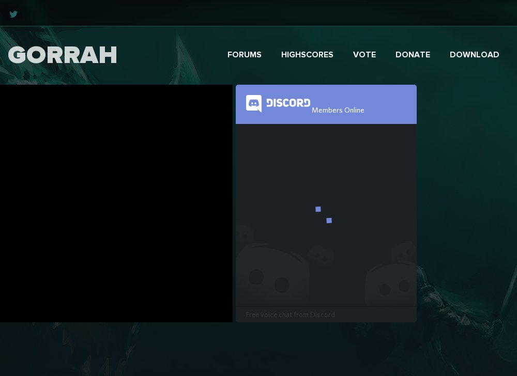Open the DONATE menu item
Image resolution: width=517 pixels, height=376 pixels.
pos(413,55)
